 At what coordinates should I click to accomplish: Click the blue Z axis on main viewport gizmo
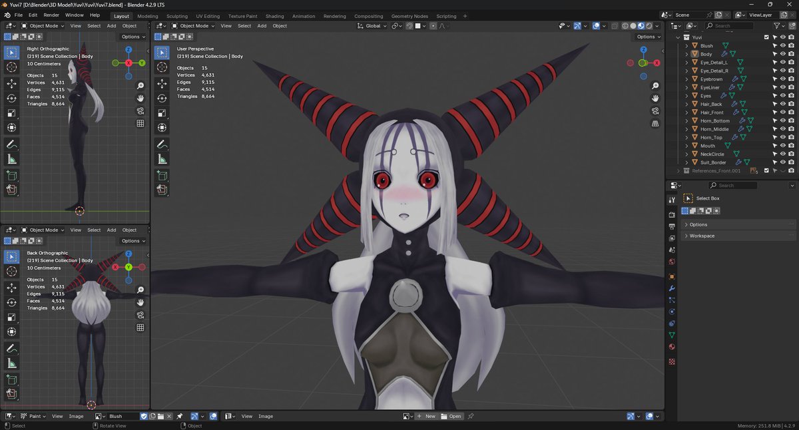[x=643, y=51]
